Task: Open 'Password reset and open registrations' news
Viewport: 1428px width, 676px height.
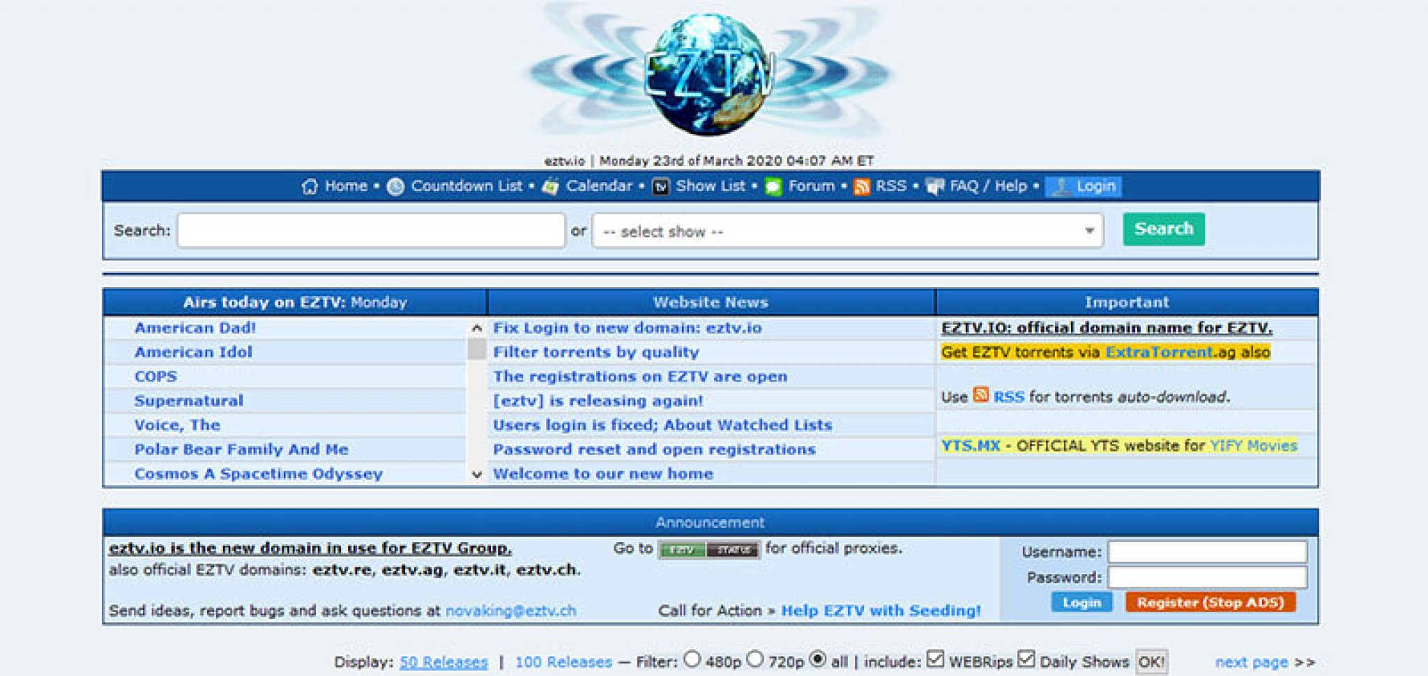Action: click(654, 450)
